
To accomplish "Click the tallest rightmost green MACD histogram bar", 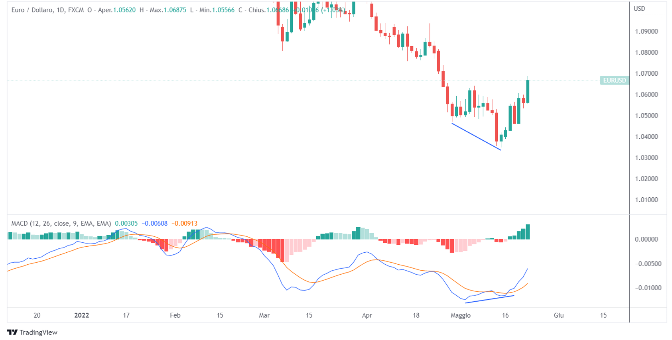I will click(528, 232).
